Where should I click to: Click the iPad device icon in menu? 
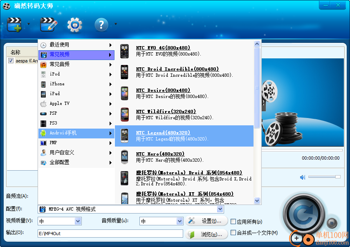point(43,94)
